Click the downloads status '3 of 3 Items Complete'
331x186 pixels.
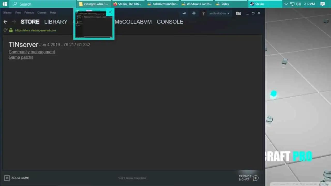click(x=132, y=178)
